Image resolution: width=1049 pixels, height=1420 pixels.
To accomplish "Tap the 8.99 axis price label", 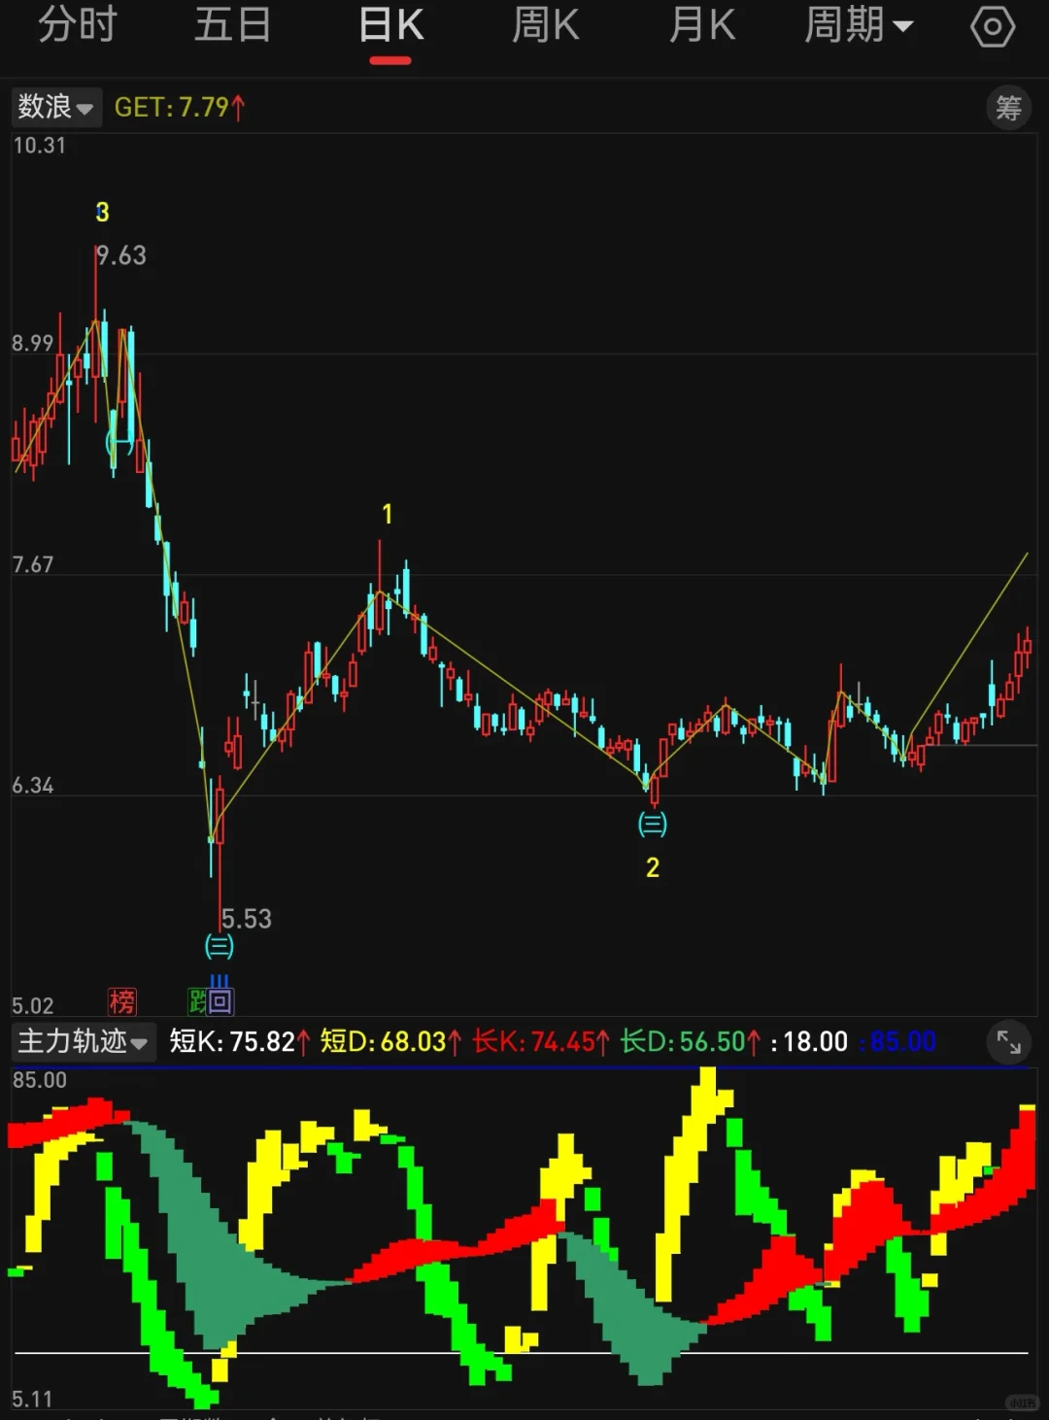I will [x=33, y=343].
